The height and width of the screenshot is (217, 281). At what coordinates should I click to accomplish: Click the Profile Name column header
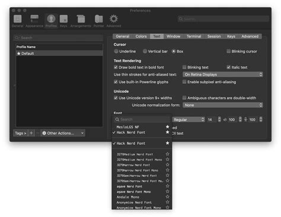click(x=59, y=47)
